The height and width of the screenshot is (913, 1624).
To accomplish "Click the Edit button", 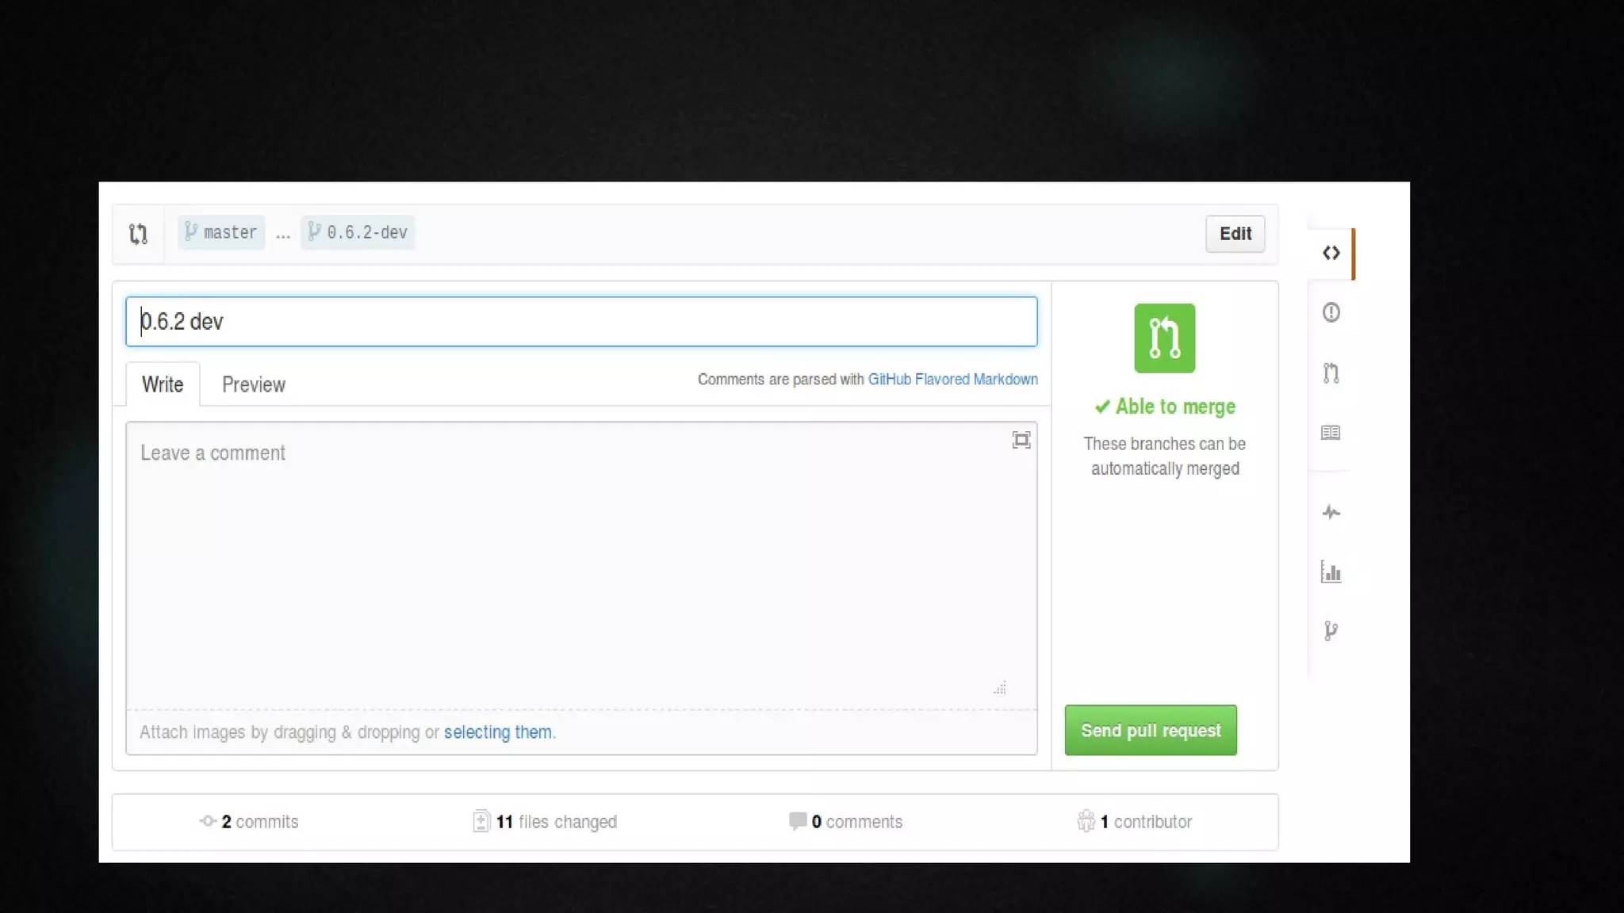I will pos(1235,234).
